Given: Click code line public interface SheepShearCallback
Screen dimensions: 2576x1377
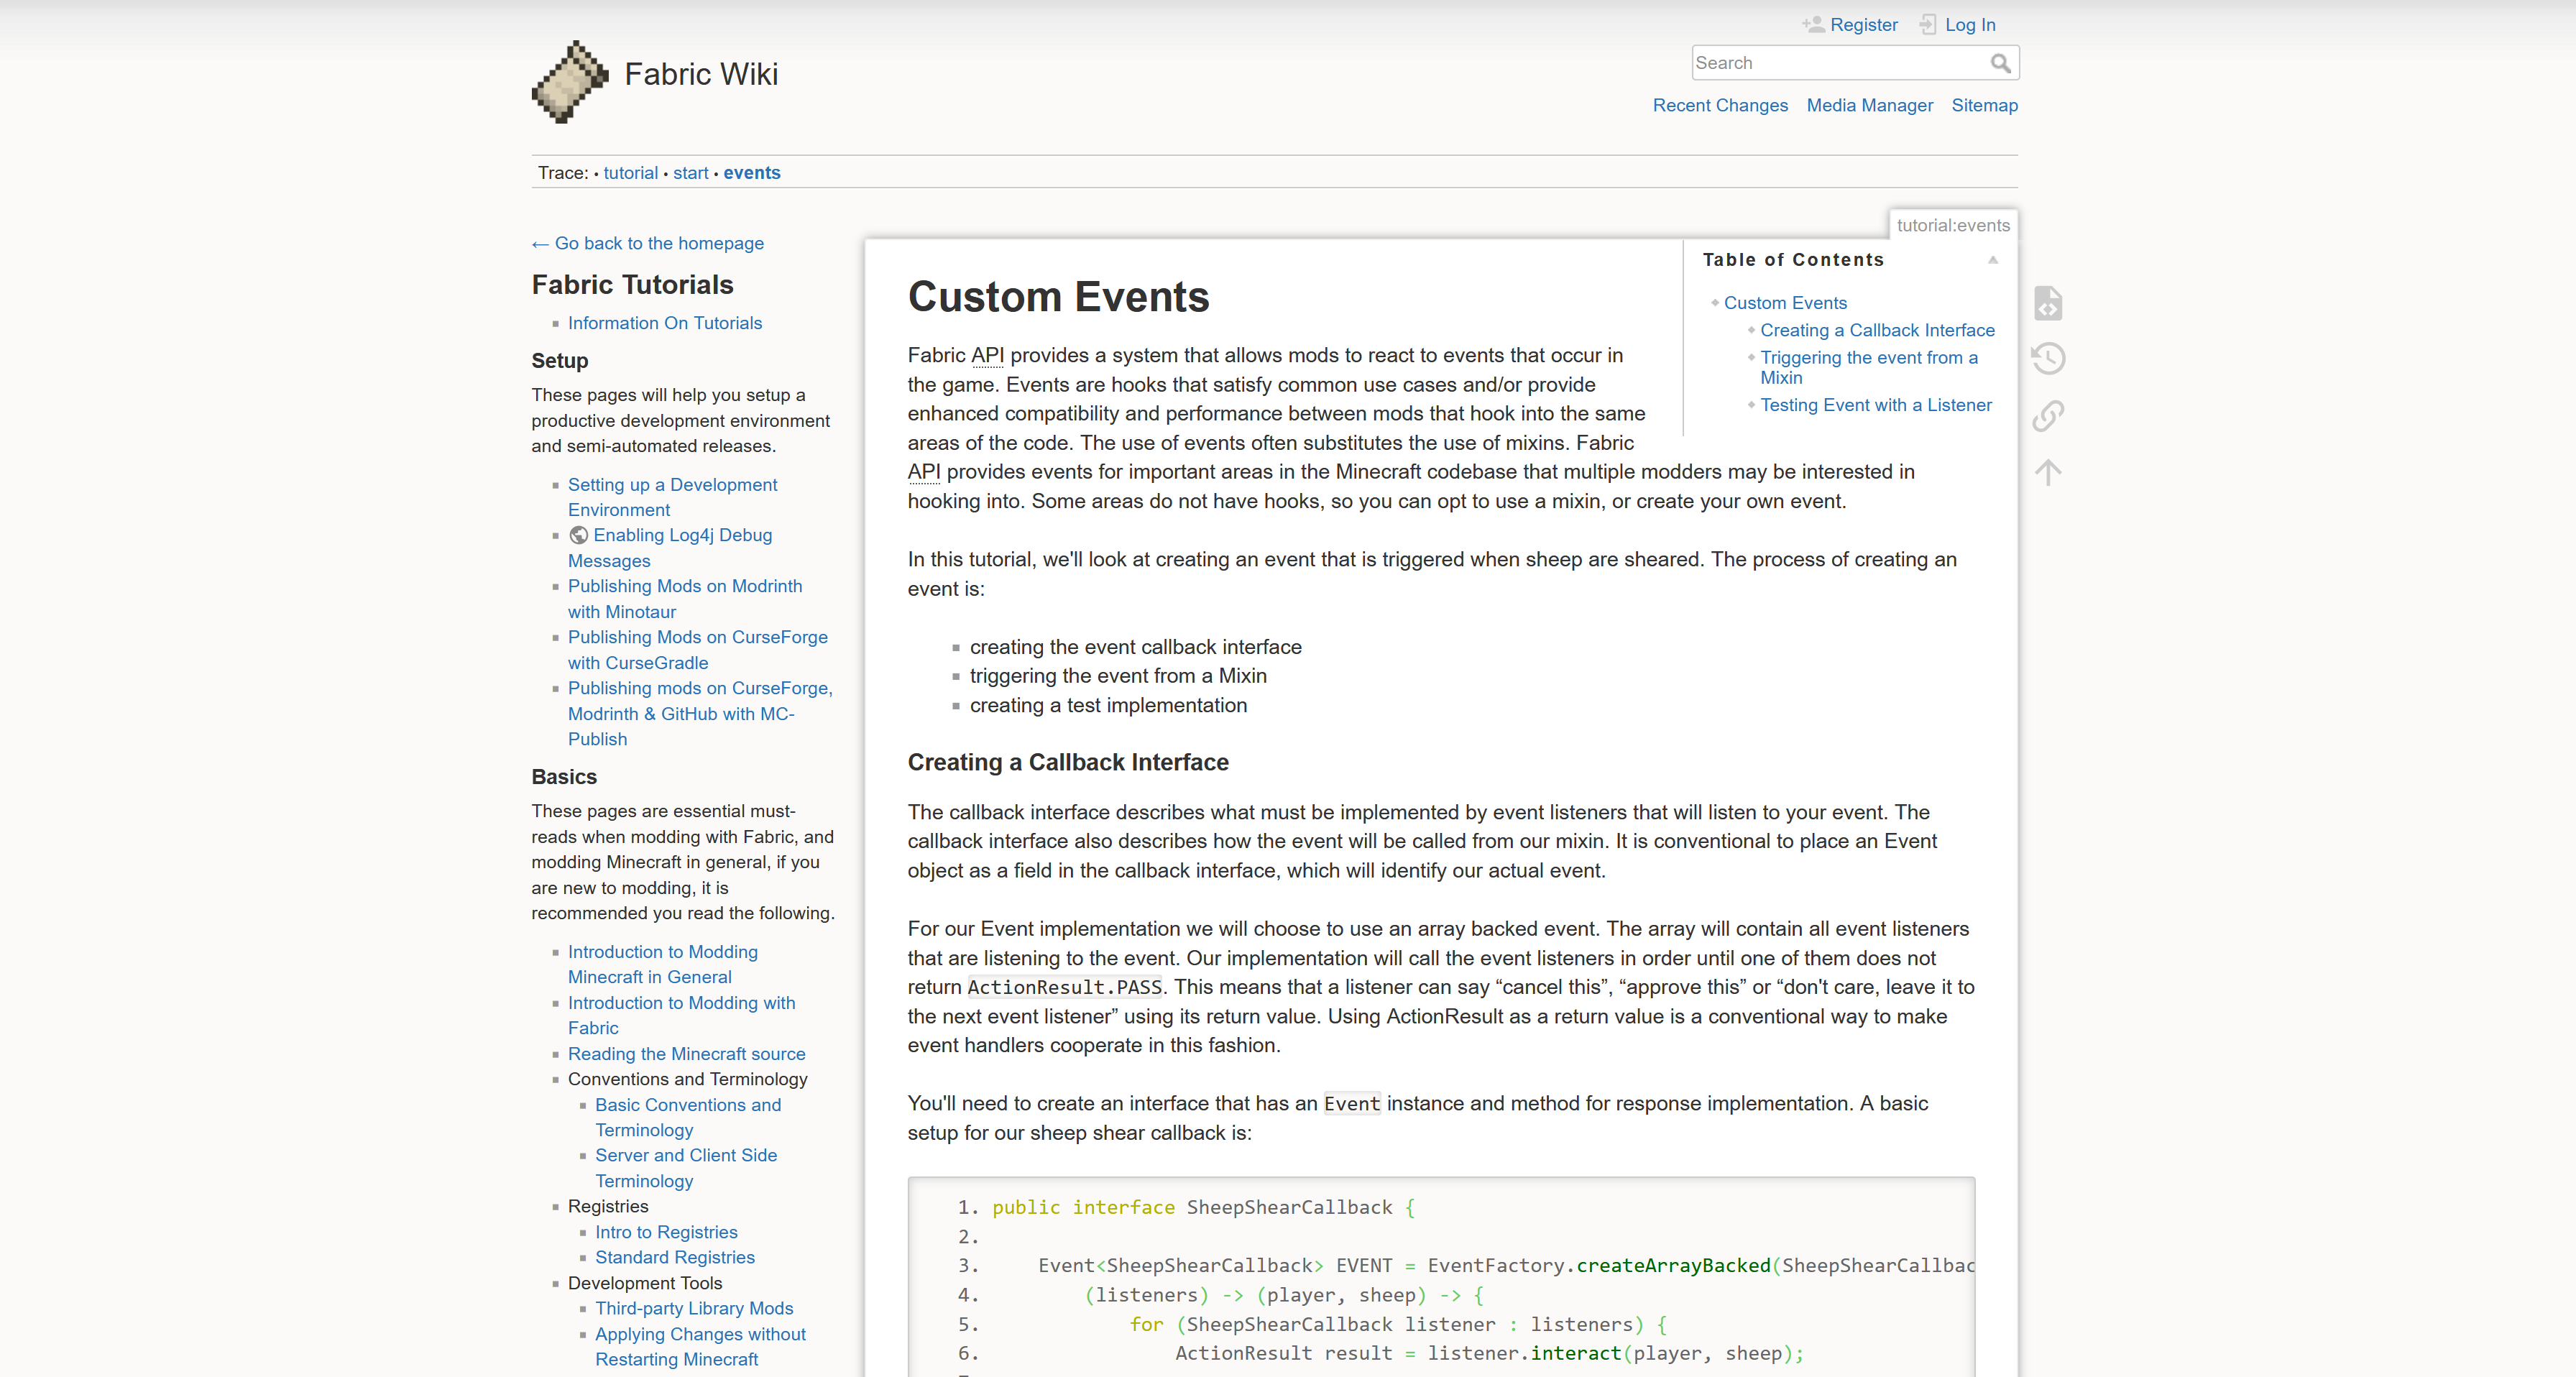Looking at the screenshot, I should click(x=1203, y=1207).
